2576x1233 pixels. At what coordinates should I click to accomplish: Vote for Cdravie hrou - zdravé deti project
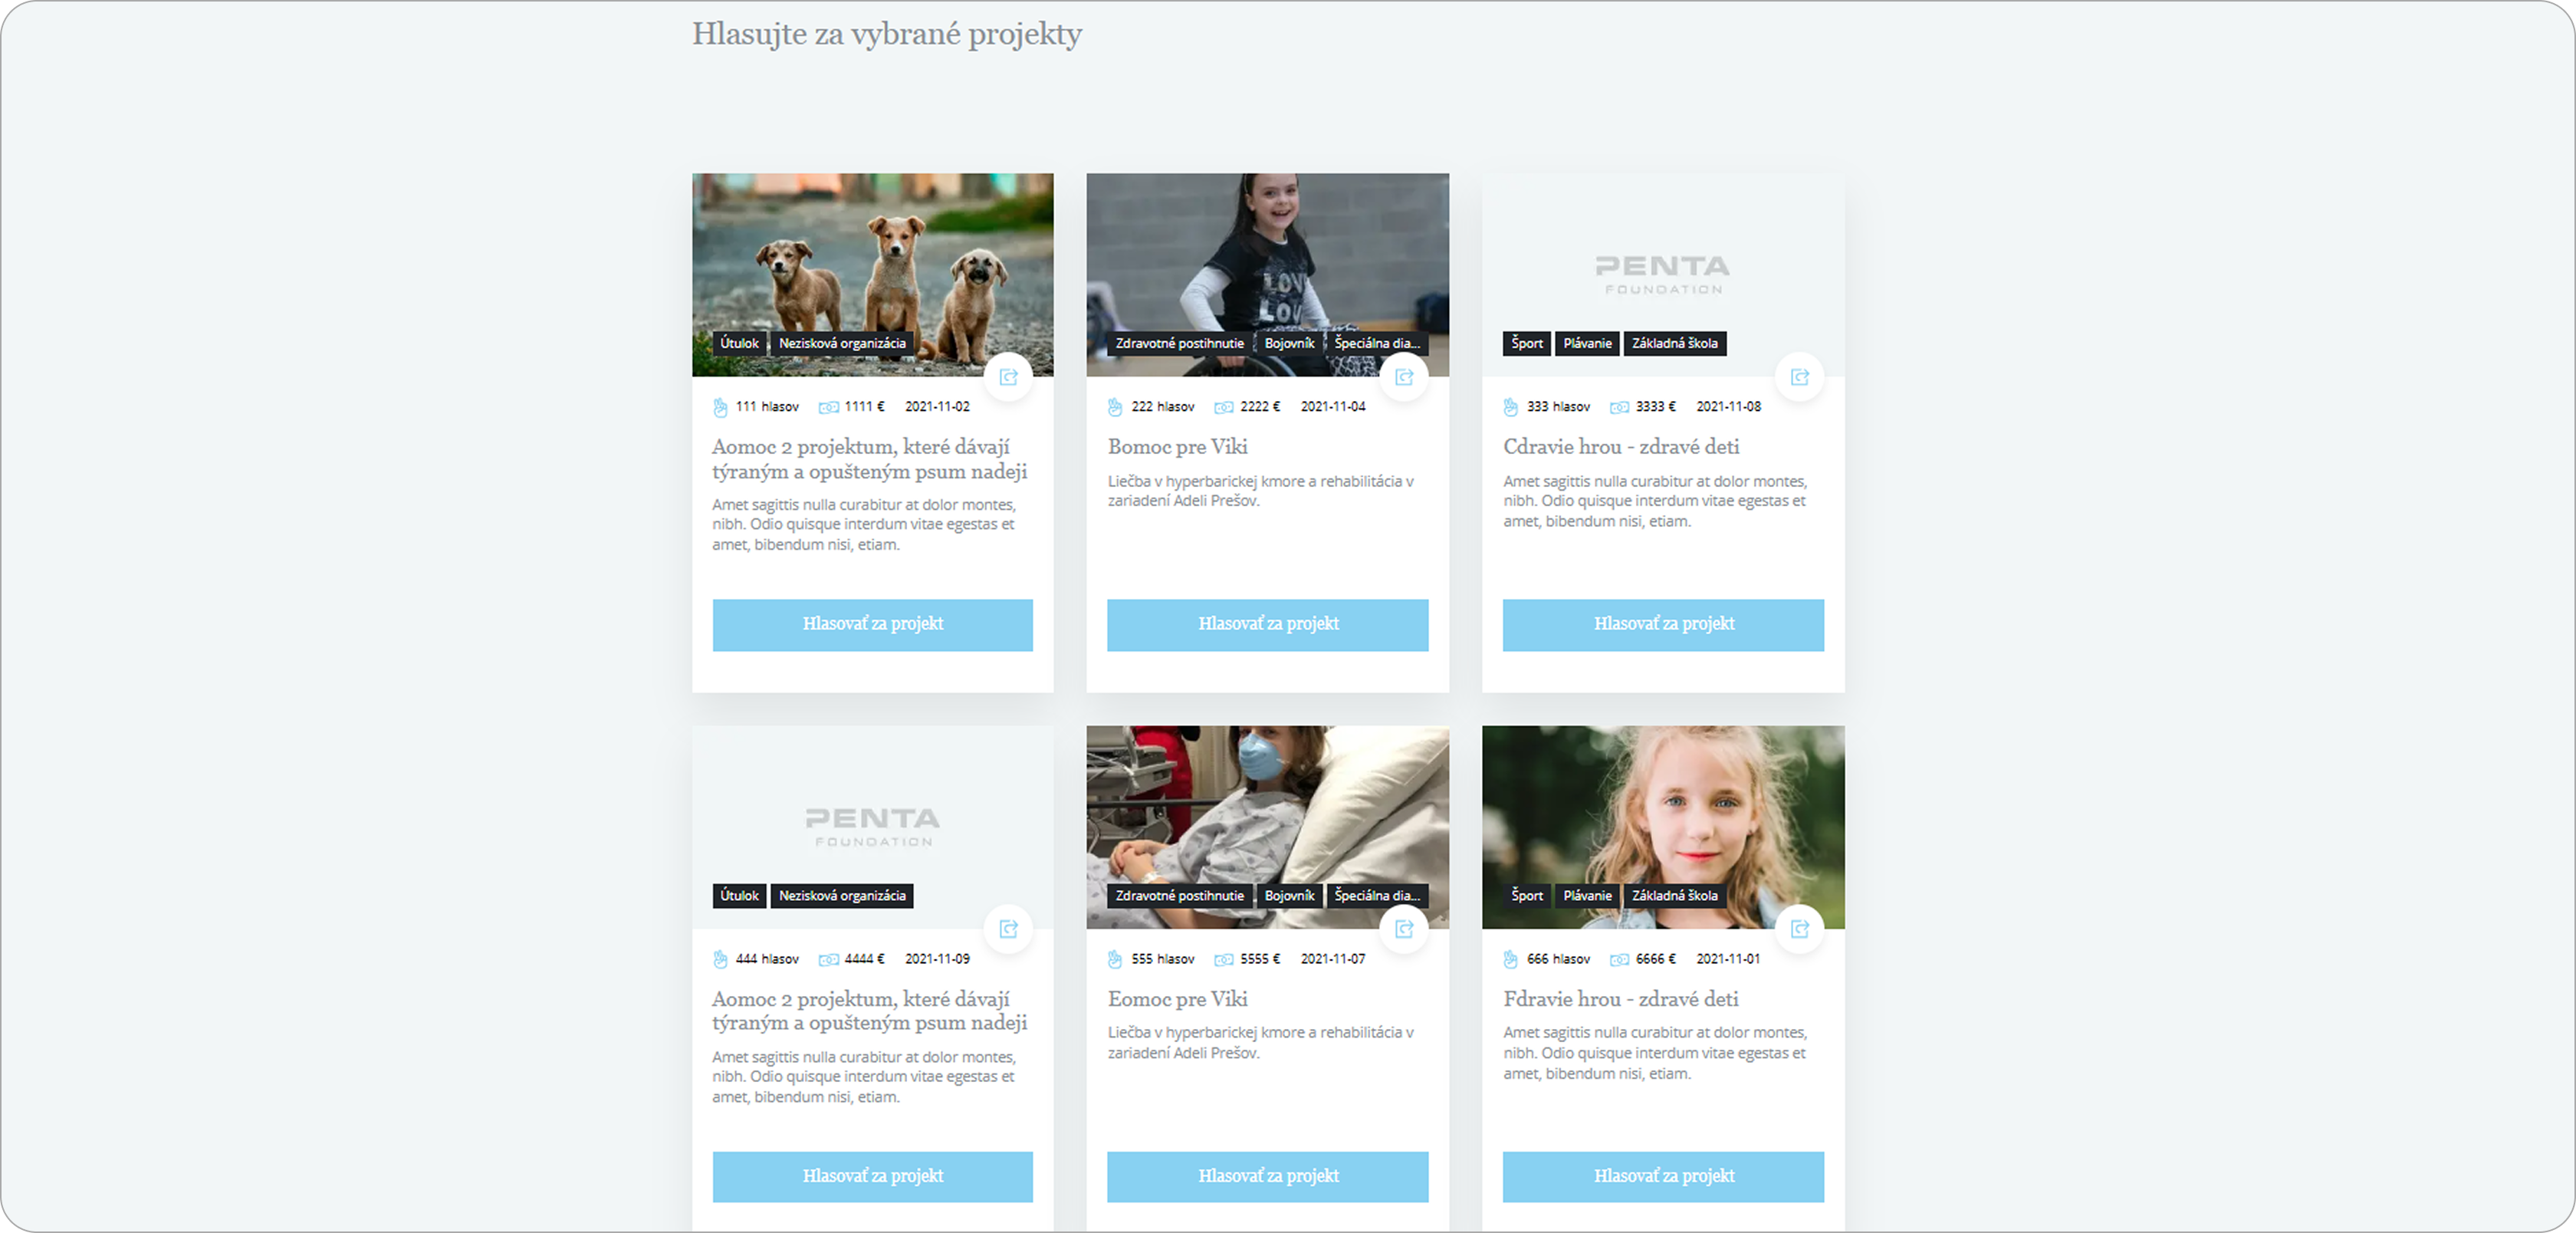coord(1663,625)
